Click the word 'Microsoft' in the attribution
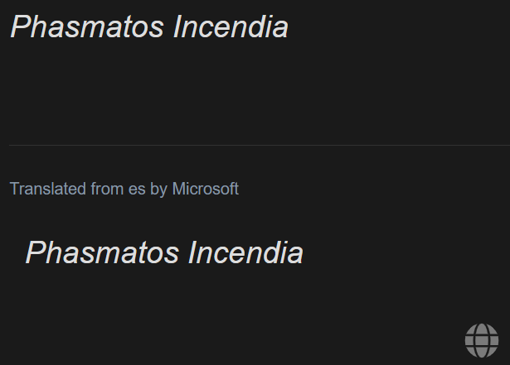510x365 pixels. [x=205, y=189]
